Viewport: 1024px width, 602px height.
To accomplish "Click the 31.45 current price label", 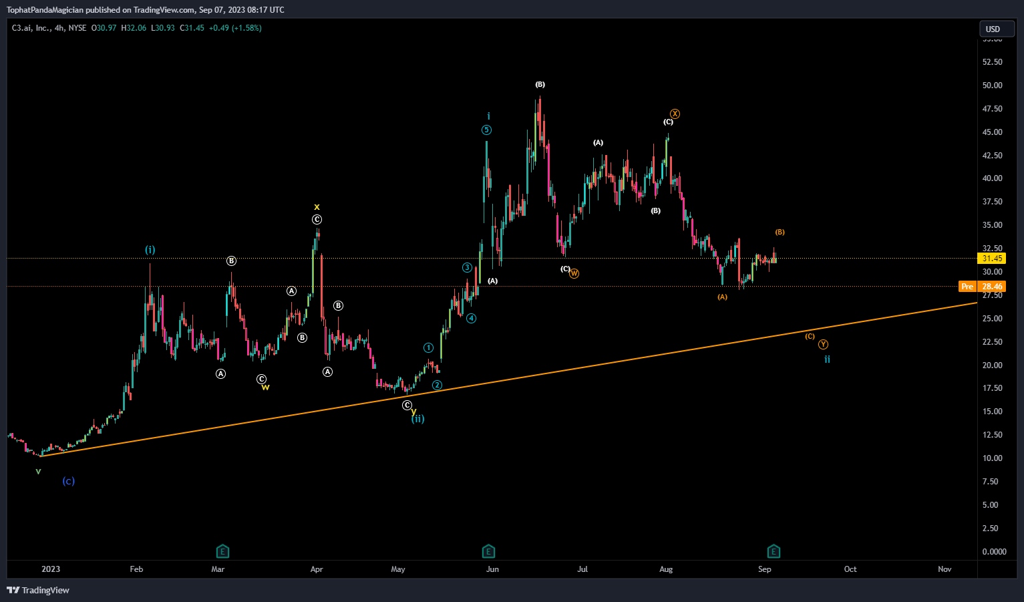I will coord(992,259).
